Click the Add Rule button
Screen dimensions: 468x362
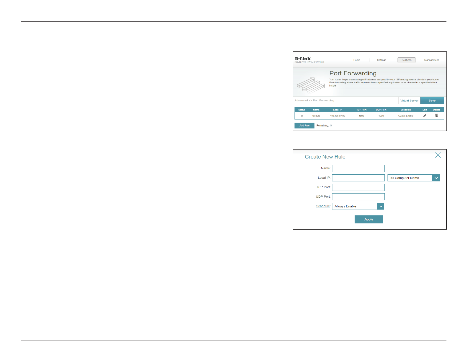click(304, 126)
